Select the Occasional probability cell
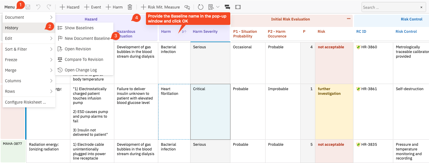The width and height of the screenshot is (429, 163). (x=248, y=63)
